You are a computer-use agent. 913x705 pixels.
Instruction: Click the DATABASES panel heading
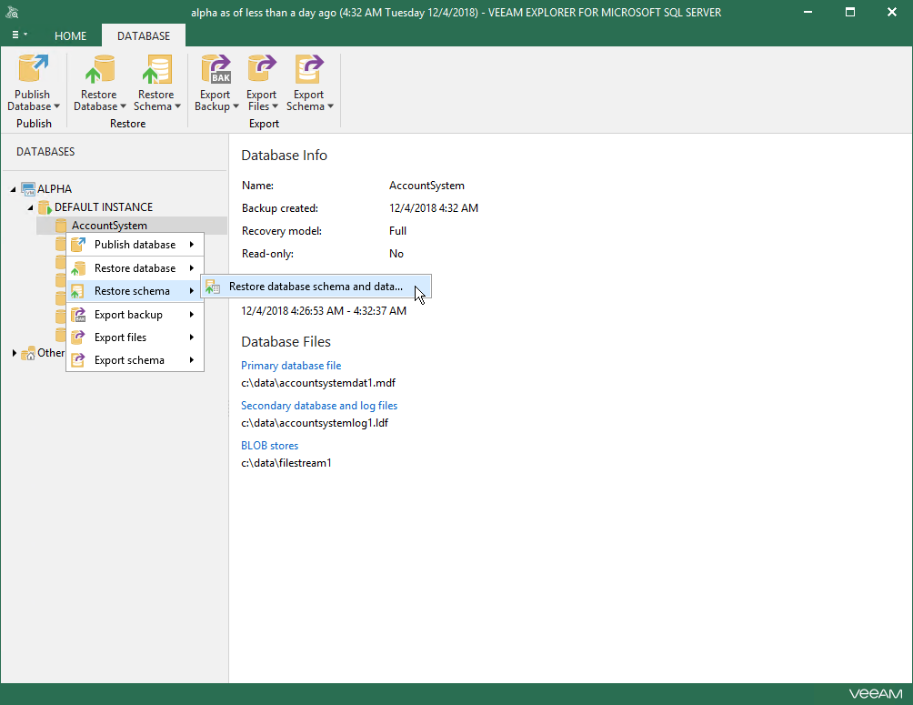[45, 152]
